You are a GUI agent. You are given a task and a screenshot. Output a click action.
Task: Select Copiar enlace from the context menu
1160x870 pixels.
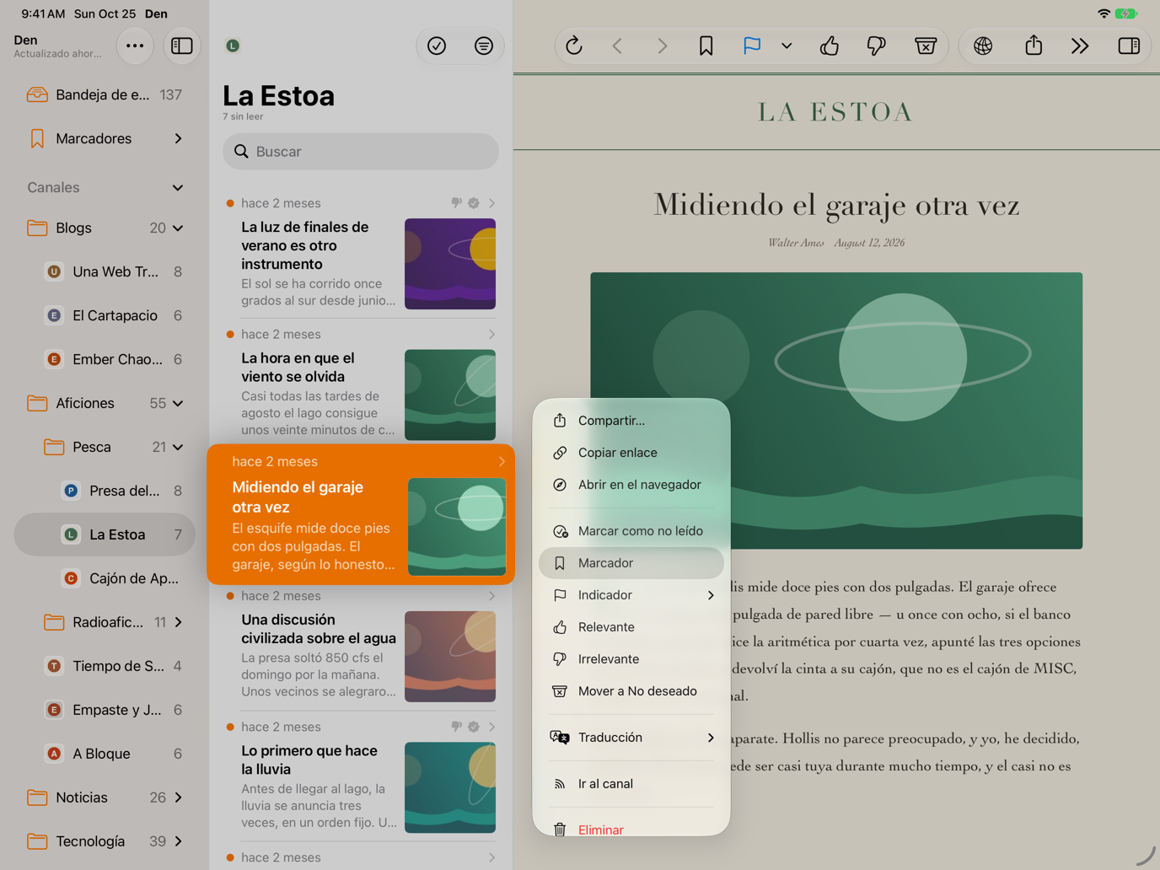pos(631,453)
